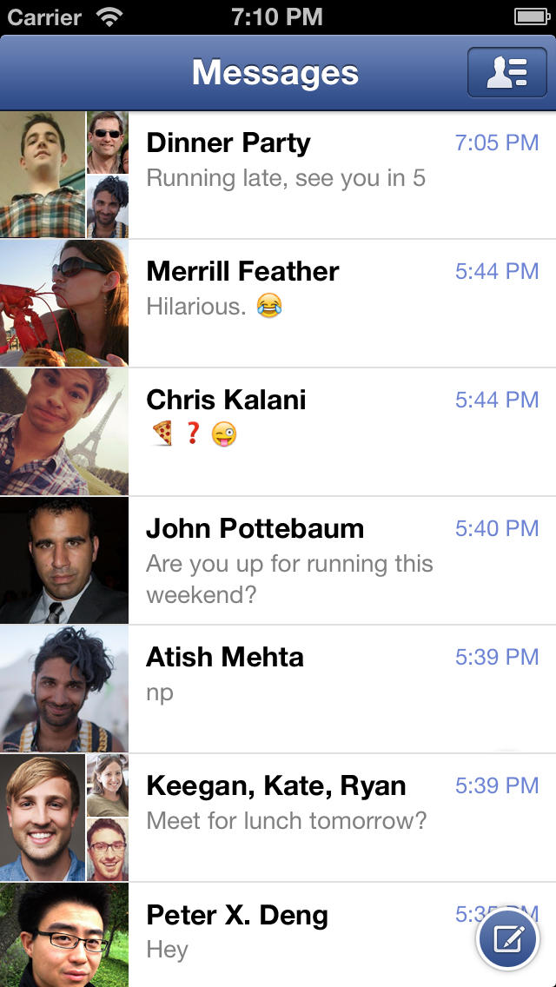Screen dimensions: 556x987
Task: Tap the Messages title in header
Action: [x=275, y=72]
